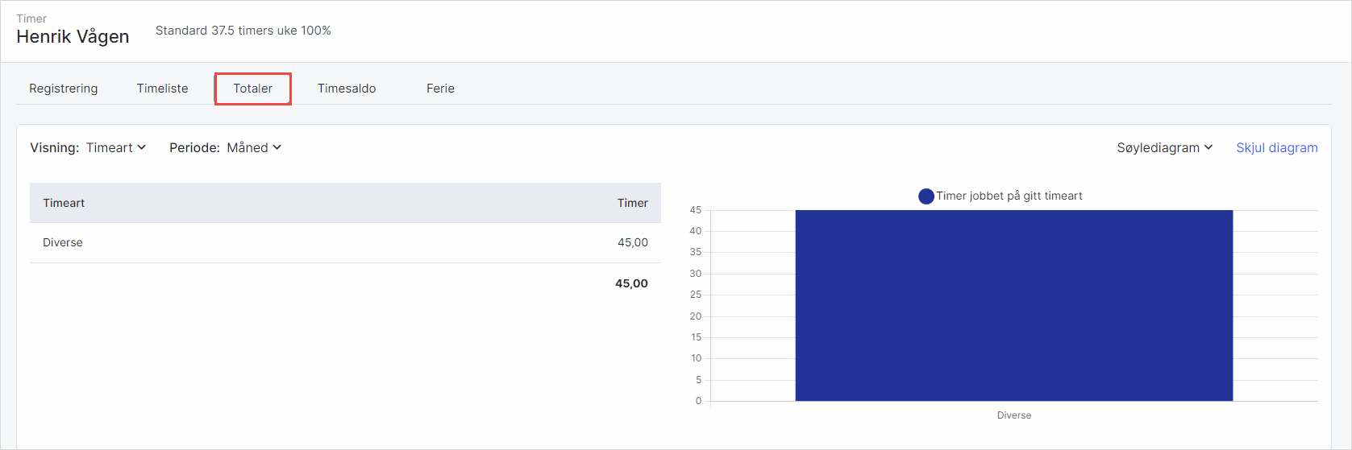Screen dimensions: 1352x450
Task: Switch to the Timeliste tab
Action: click(x=162, y=89)
